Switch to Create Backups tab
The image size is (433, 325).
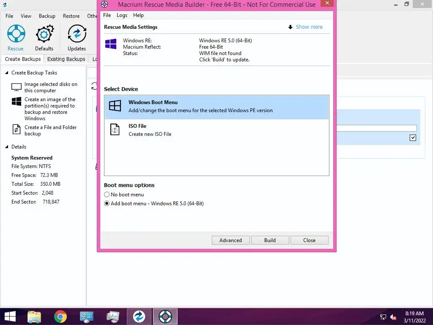(23, 59)
